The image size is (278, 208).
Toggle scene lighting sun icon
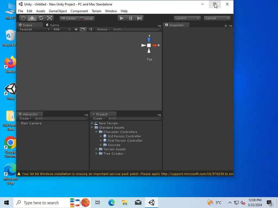pyautogui.click(x=76, y=29)
